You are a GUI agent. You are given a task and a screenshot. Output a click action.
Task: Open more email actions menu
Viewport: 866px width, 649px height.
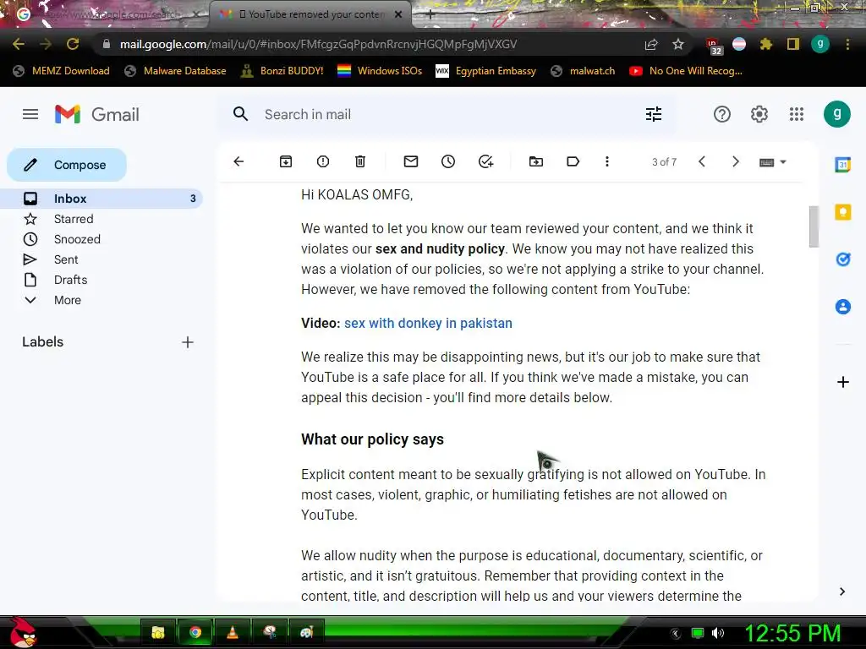[x=607, y=161]
